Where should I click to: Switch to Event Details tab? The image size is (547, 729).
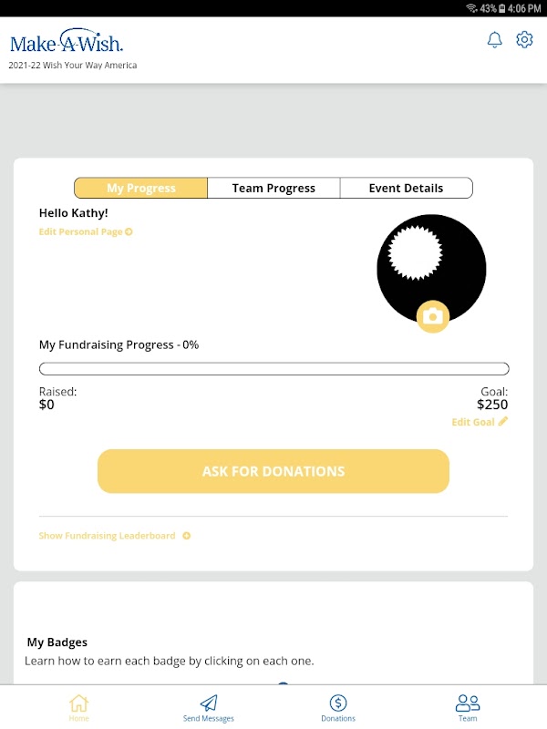tap(406, 188)
